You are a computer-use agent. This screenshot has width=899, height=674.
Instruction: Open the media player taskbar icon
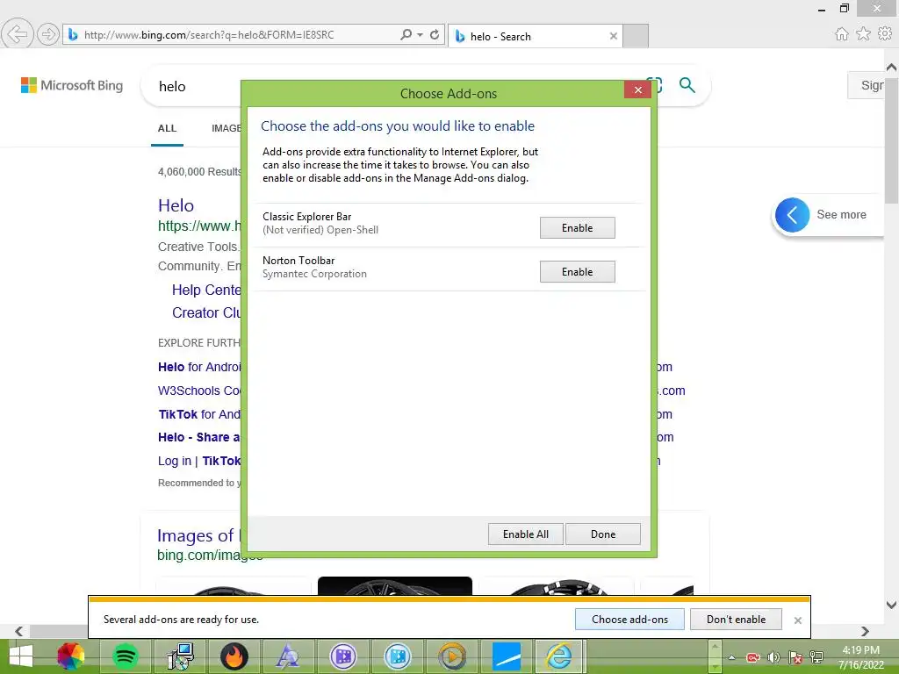pos(452,656)
